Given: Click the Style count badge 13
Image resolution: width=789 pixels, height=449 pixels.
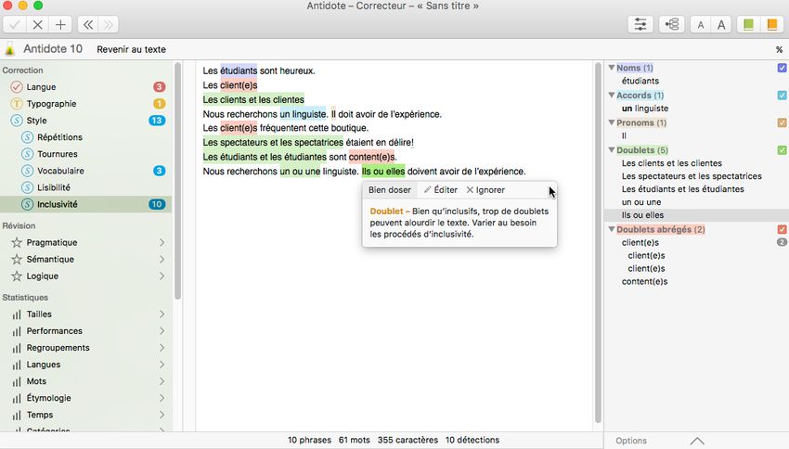Looking at the screenshot, I should (157, 121).
